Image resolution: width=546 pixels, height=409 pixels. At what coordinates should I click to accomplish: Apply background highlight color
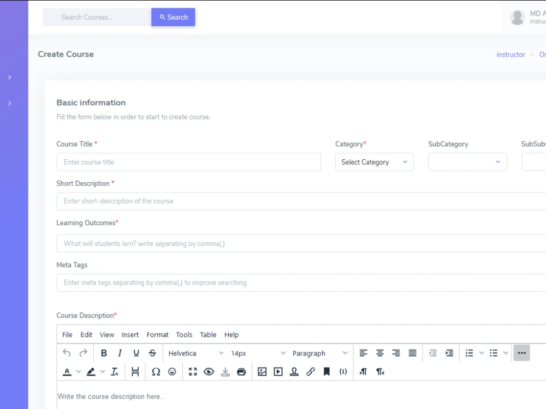coord(91,372)
